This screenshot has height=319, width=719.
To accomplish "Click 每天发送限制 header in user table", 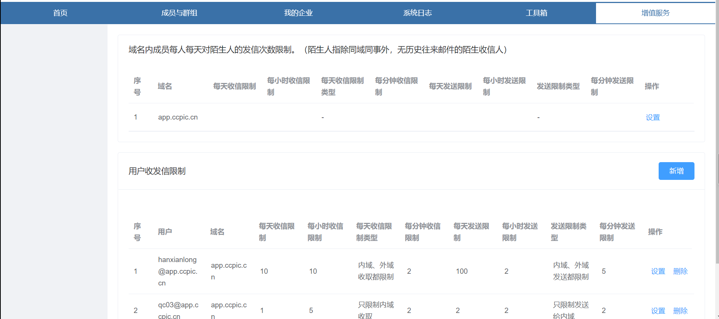I will tap(471, 232).
